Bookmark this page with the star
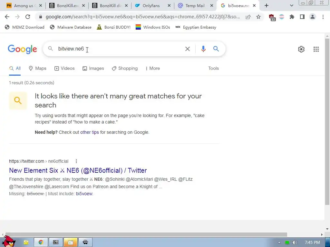The width and height of the screenshot is (330, 247). [258, 17]
